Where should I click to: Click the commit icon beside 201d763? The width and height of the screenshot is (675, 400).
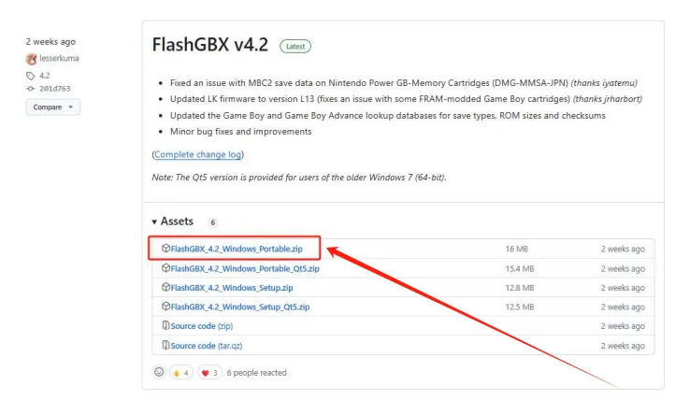(31, 88)
